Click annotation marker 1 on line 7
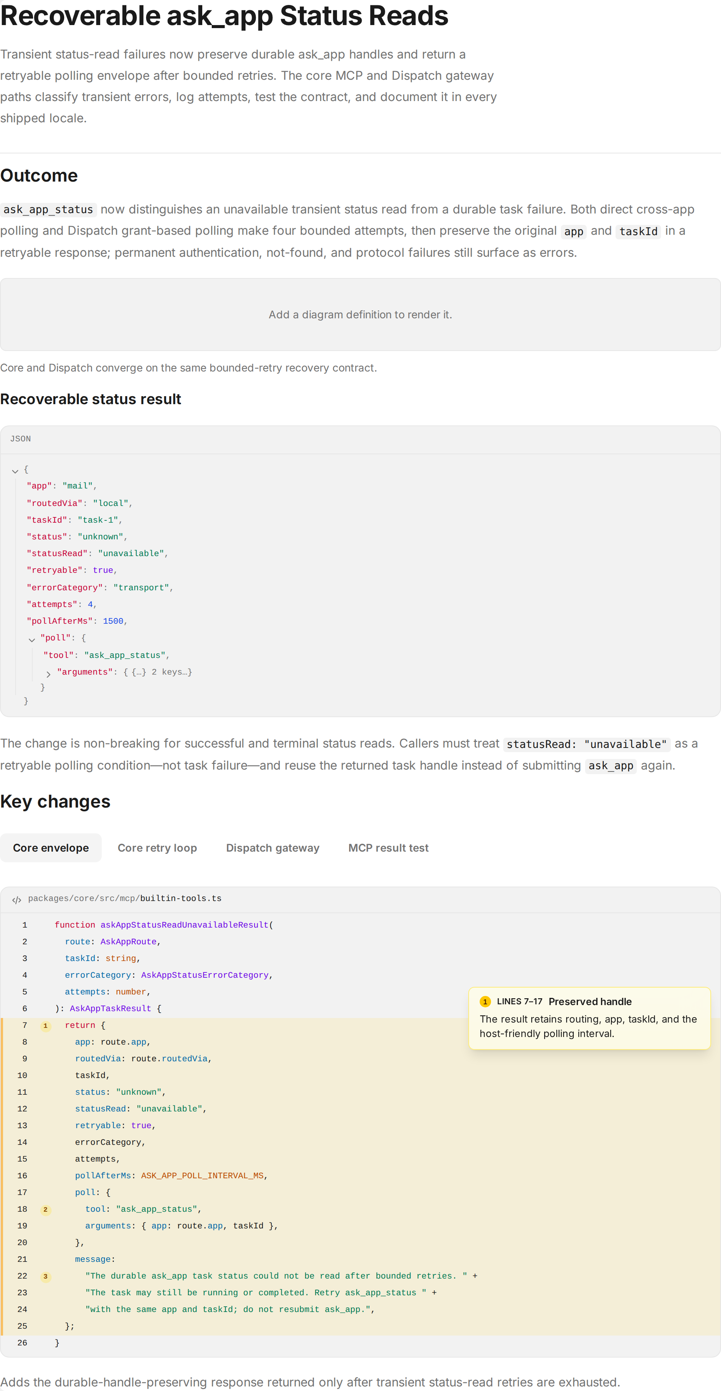Image resolution: width=721 pixels, height=1391 pixels. pos(45,1026)
